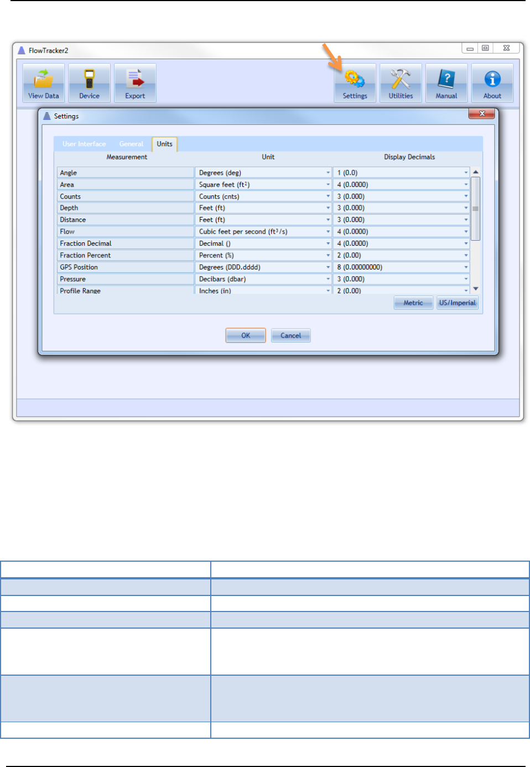Select the Area measurement row label
This screenshot has width=530, height=767.
(x=126, y=184)
